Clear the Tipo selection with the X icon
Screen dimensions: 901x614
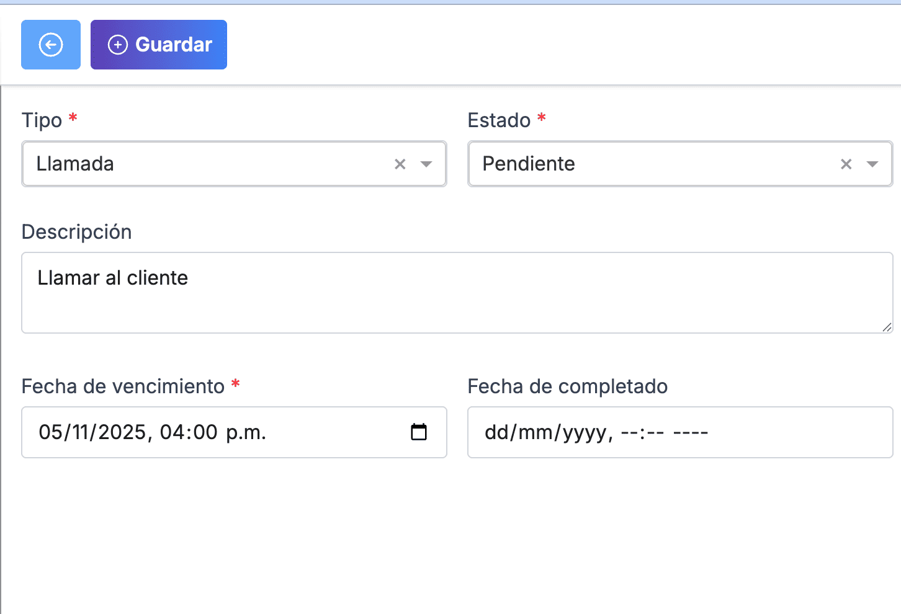coord(400,164)
